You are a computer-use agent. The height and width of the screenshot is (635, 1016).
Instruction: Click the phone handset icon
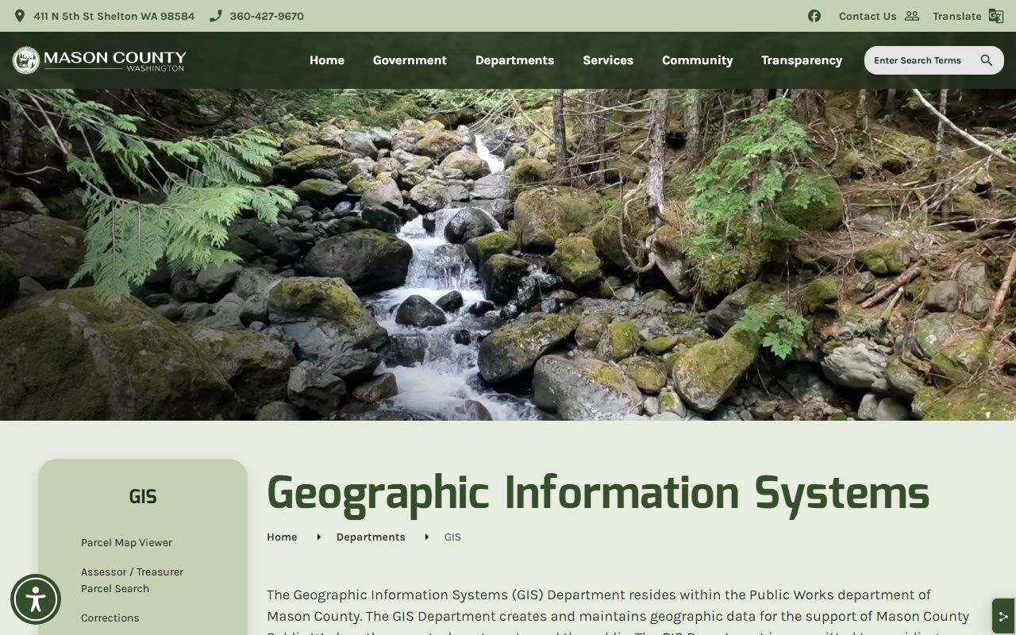(215, 16)
